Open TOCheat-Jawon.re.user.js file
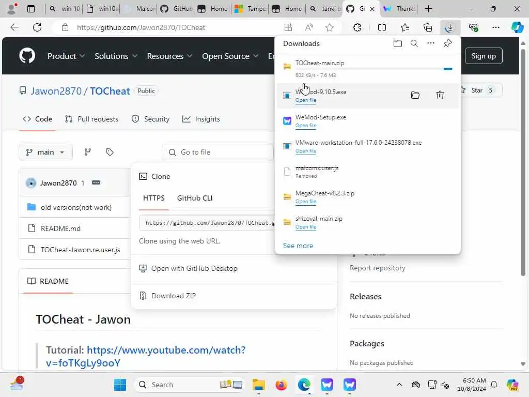The height and width of the screenshot is (397, 529). [80, 250]
